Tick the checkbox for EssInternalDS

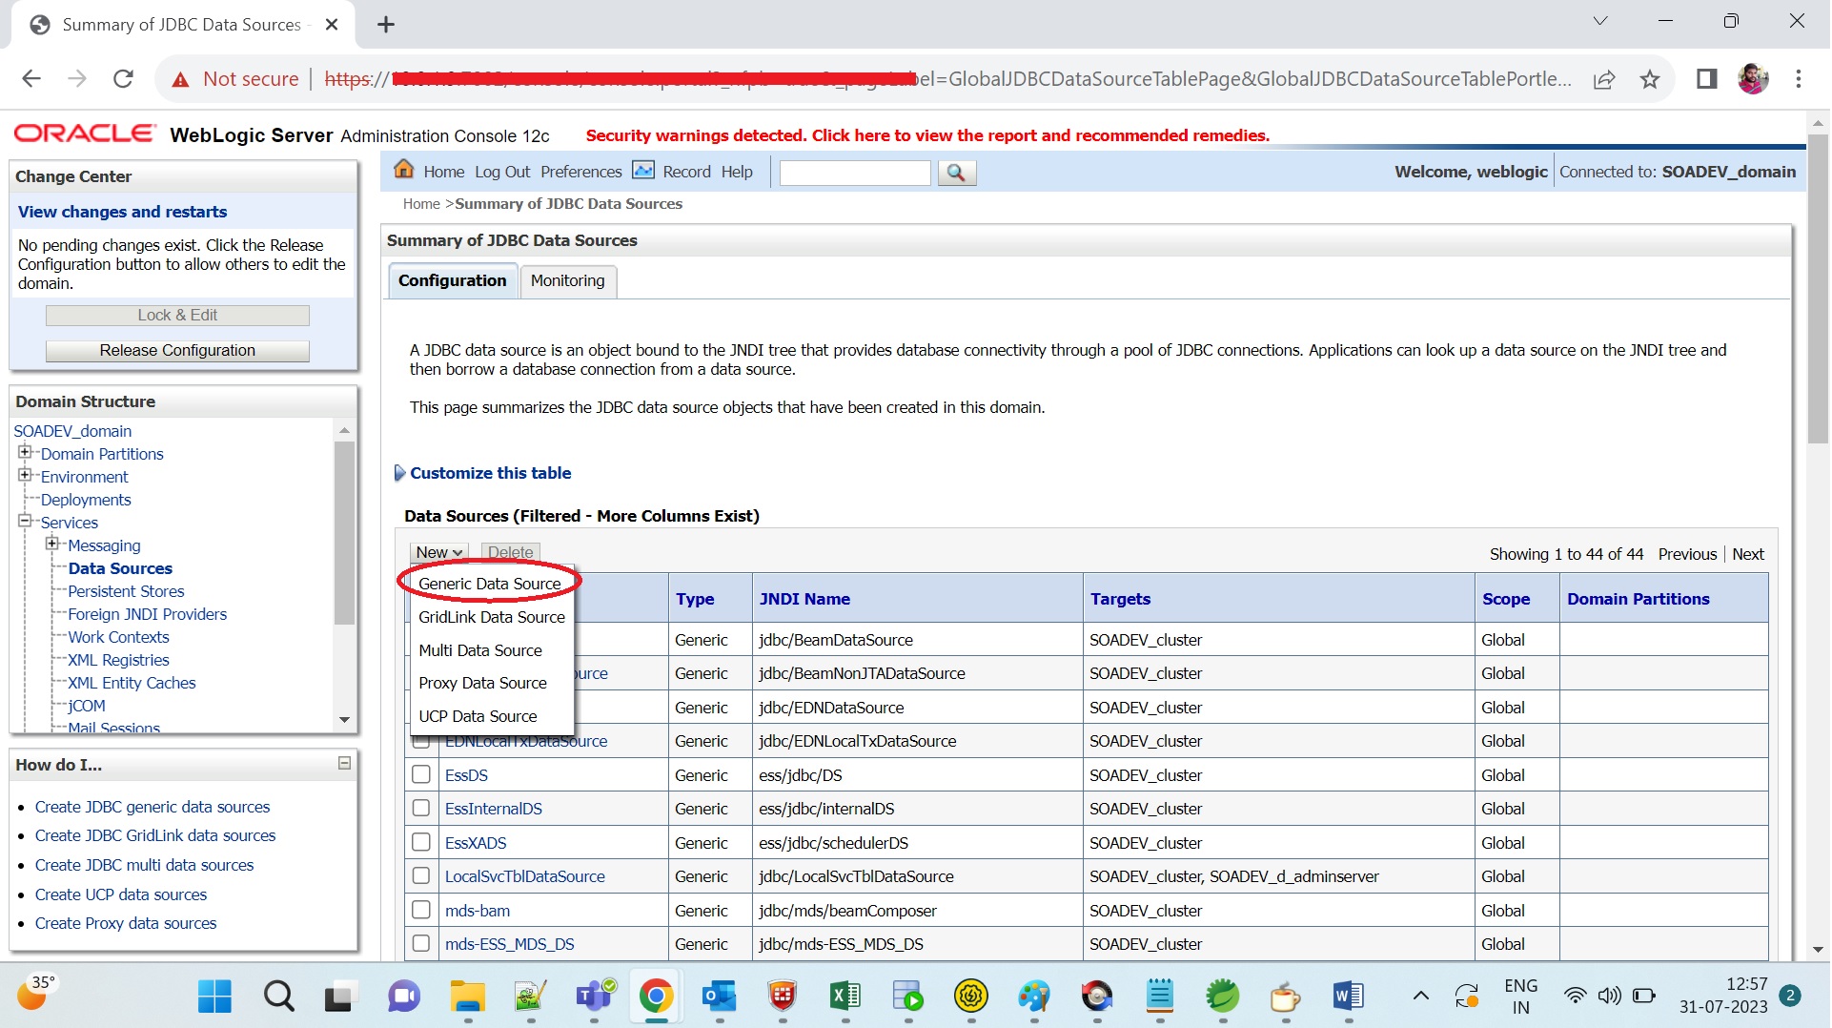pos(421,809)
